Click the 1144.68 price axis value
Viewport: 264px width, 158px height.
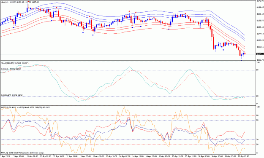point(260,34)
